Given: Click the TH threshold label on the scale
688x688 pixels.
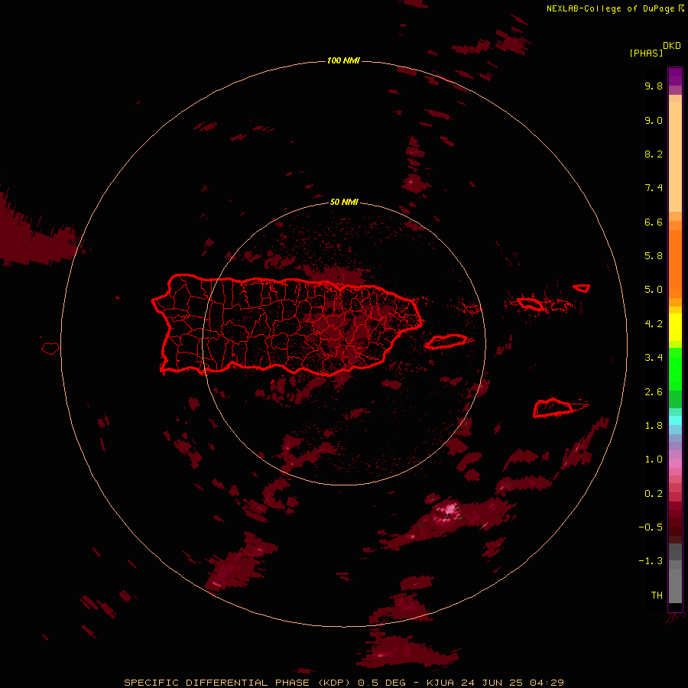Looking at the screenshot, I should [657, 596].
